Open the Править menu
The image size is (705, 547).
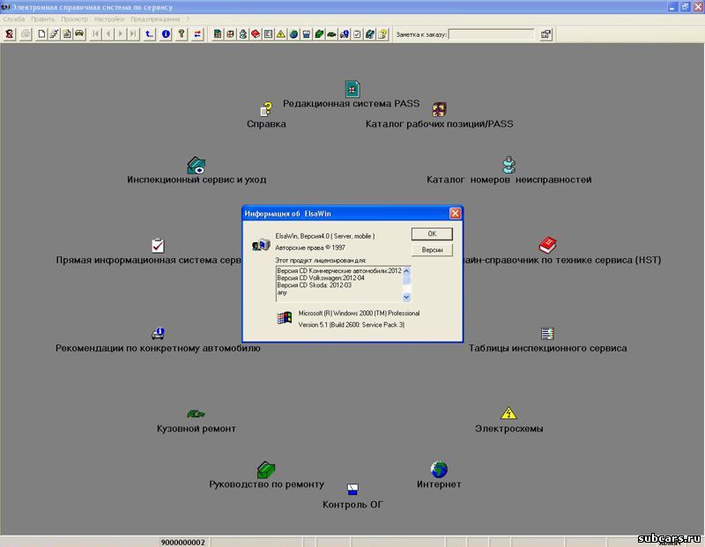(x=42, y=19)
